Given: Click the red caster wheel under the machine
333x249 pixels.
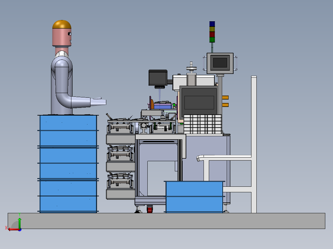Looking at the screenshot, I should point(150,210).
